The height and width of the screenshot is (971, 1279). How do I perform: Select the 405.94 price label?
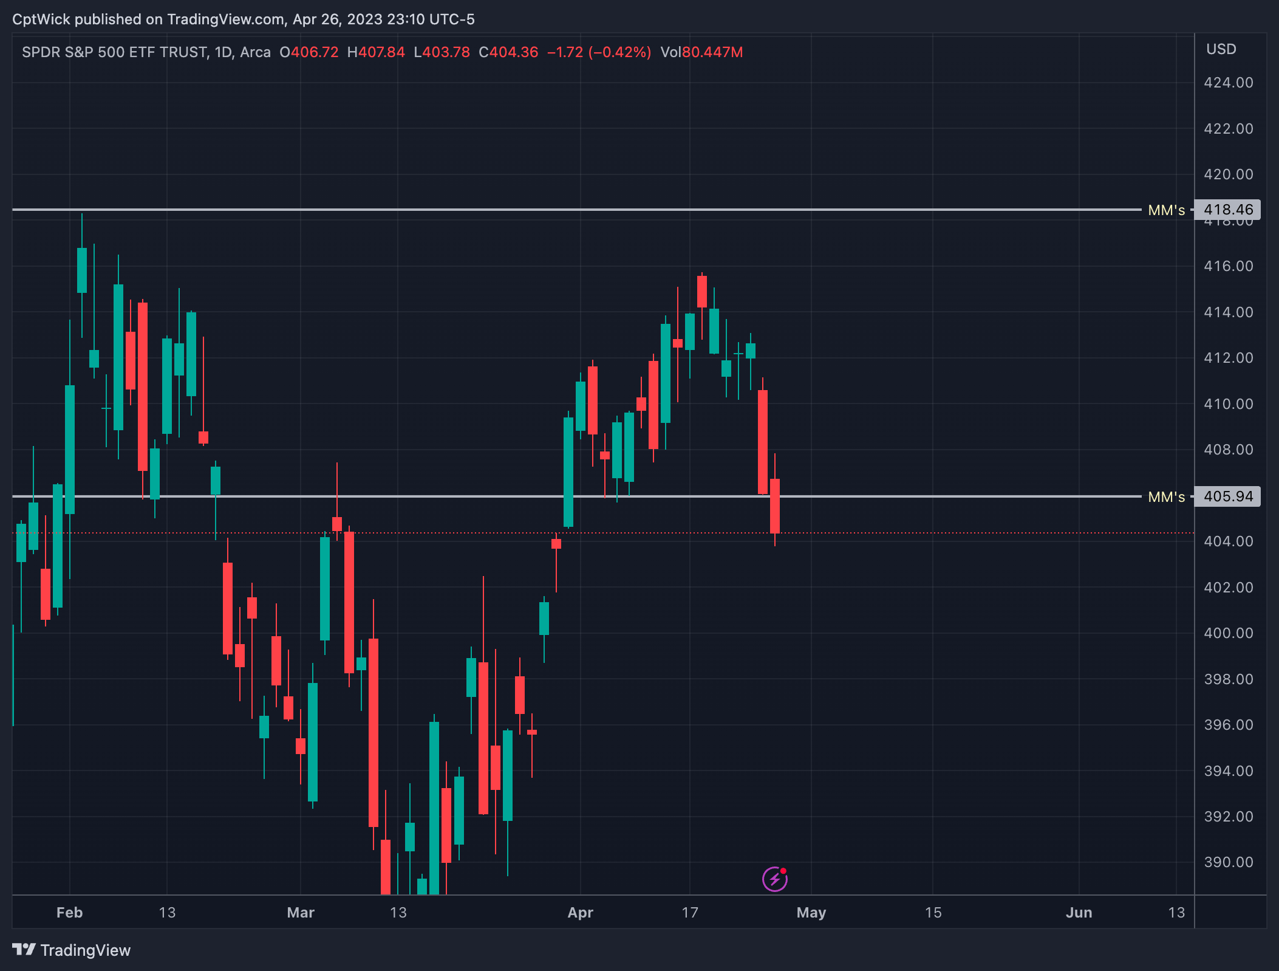(1227, 496)
